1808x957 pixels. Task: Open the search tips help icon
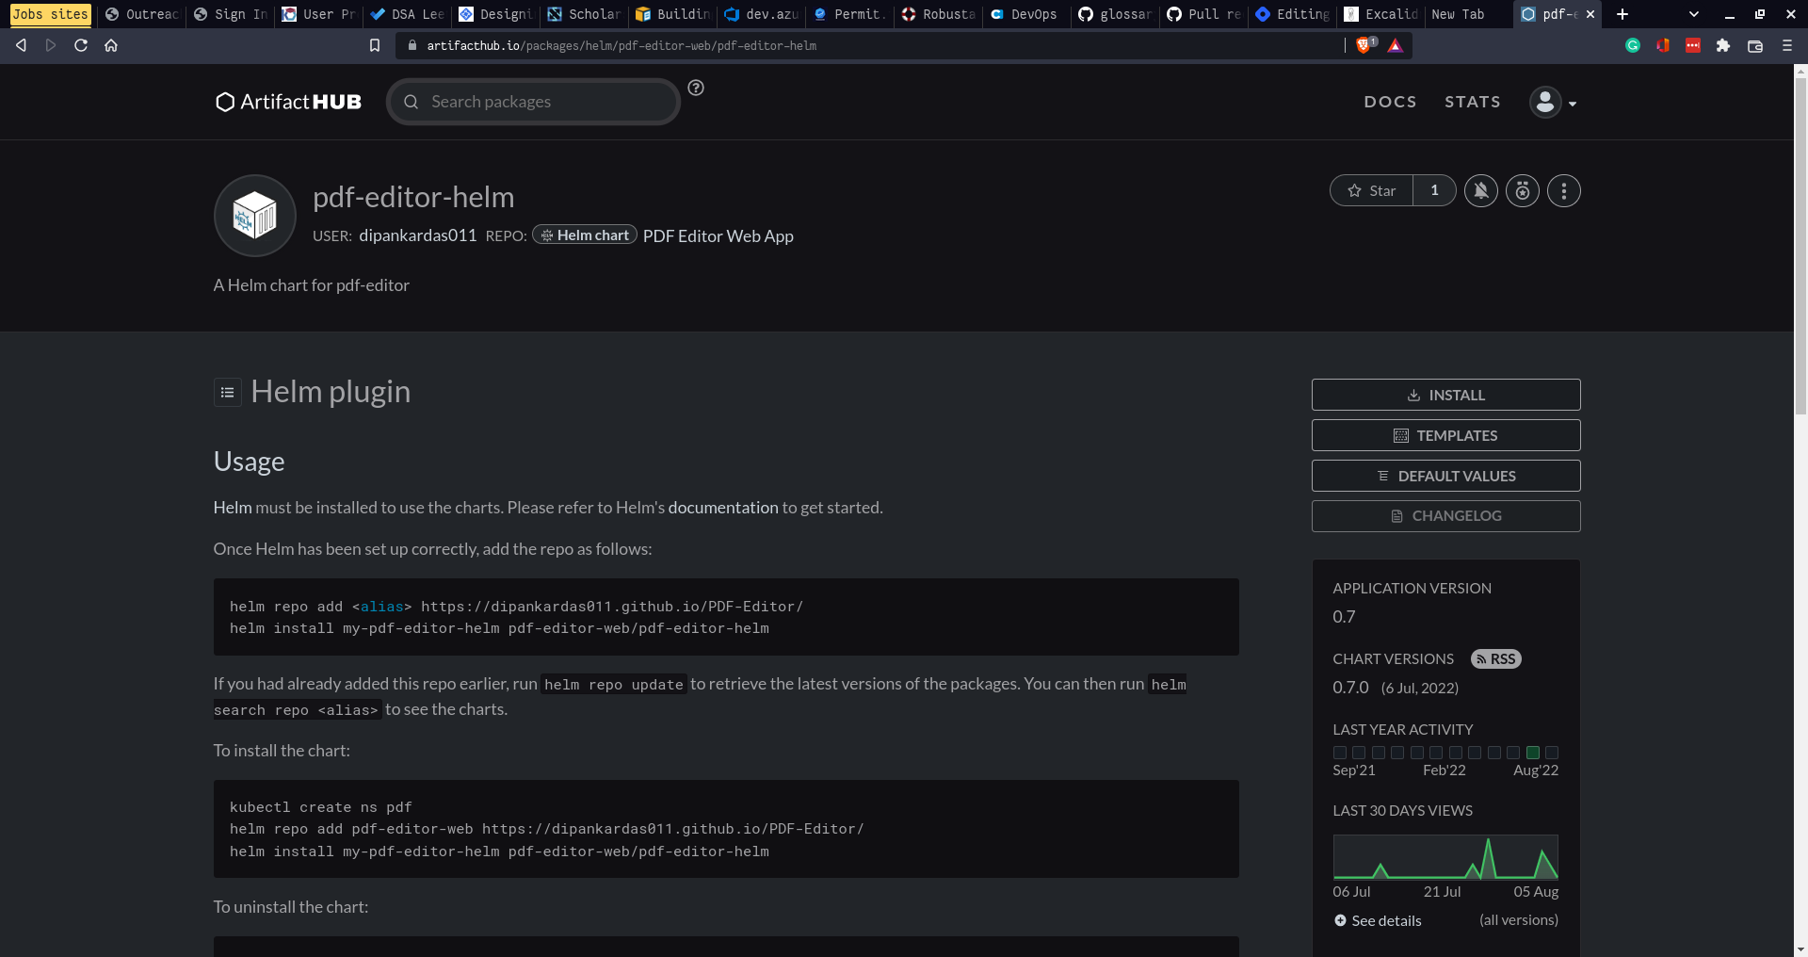pyautogui.click(x=696, y=88)
